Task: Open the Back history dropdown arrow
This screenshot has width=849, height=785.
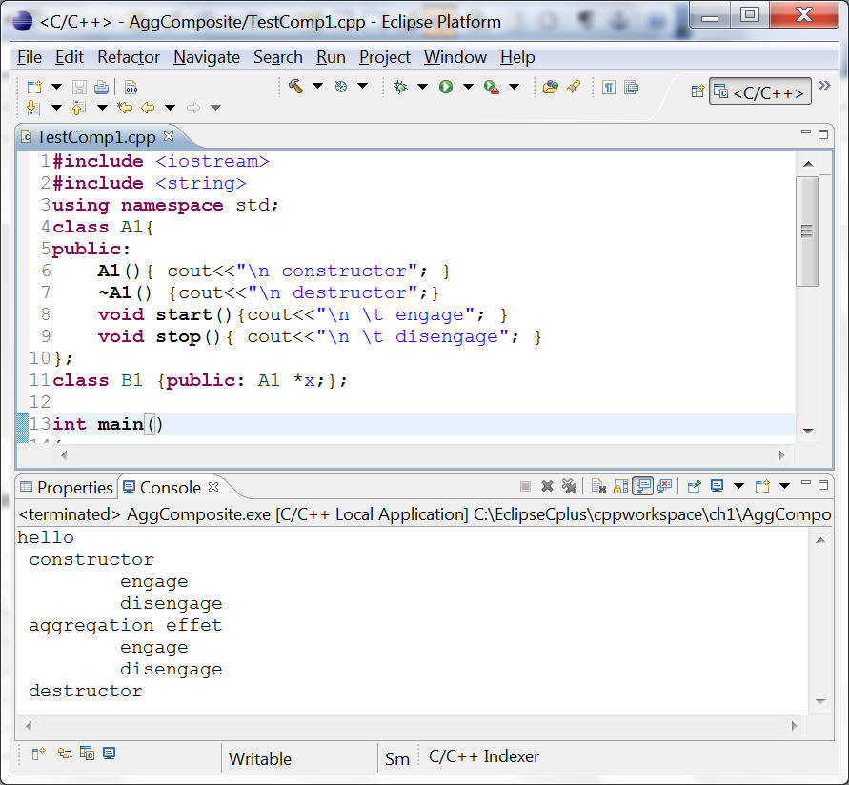Action: coord(170,108)
